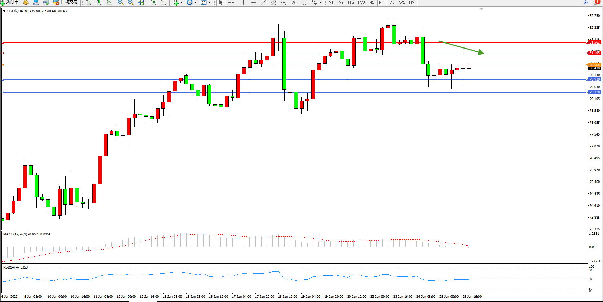
Task: Switch to the H1 timeframe
Action: coord(371,3)
